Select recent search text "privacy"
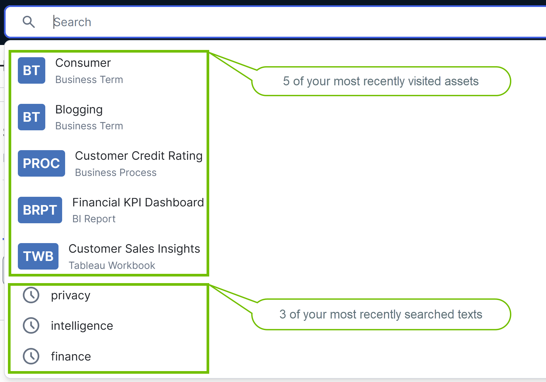 point(71,295)
